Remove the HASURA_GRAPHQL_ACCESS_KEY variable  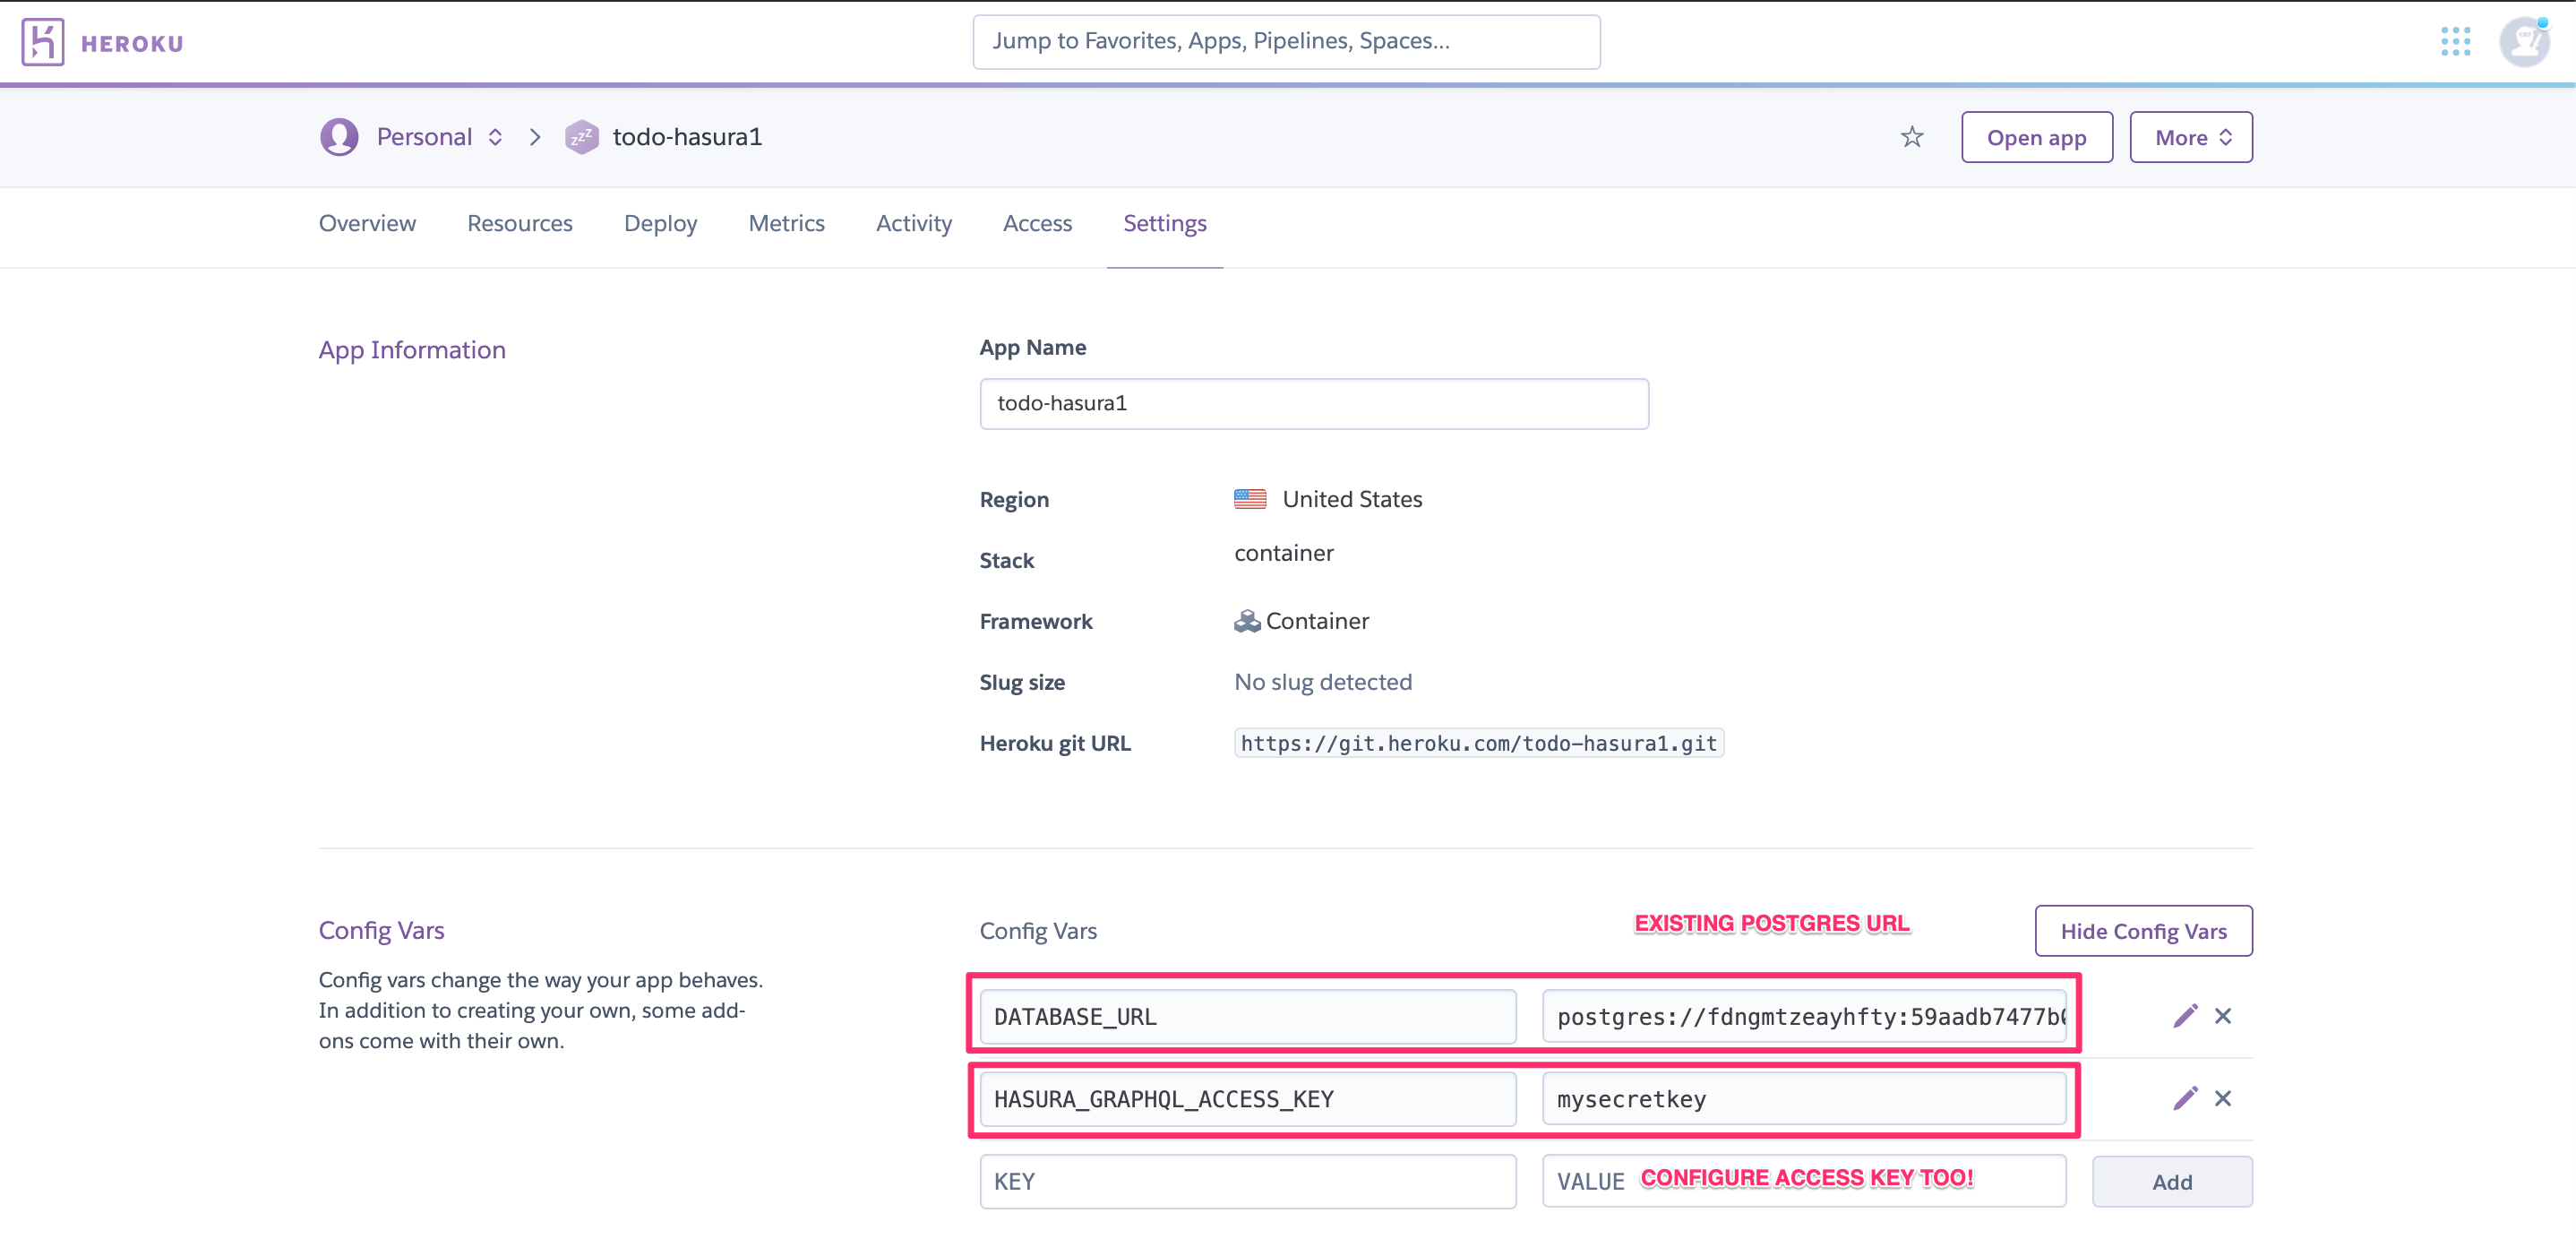(x=2223, y=1098)
